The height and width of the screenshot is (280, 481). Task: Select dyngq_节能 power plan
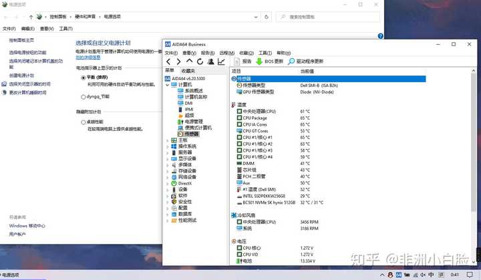pyautogui.click(x=83, y=97)
